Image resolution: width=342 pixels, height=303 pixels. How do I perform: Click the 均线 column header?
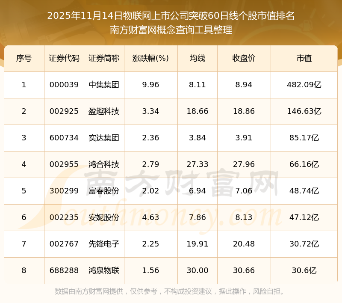198,58
